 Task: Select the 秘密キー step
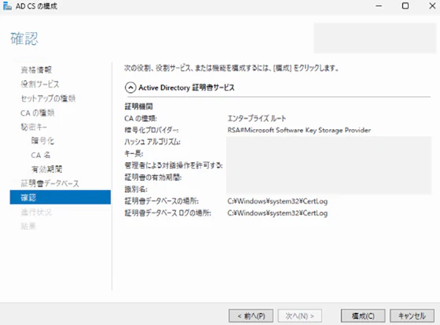point(34,127)
